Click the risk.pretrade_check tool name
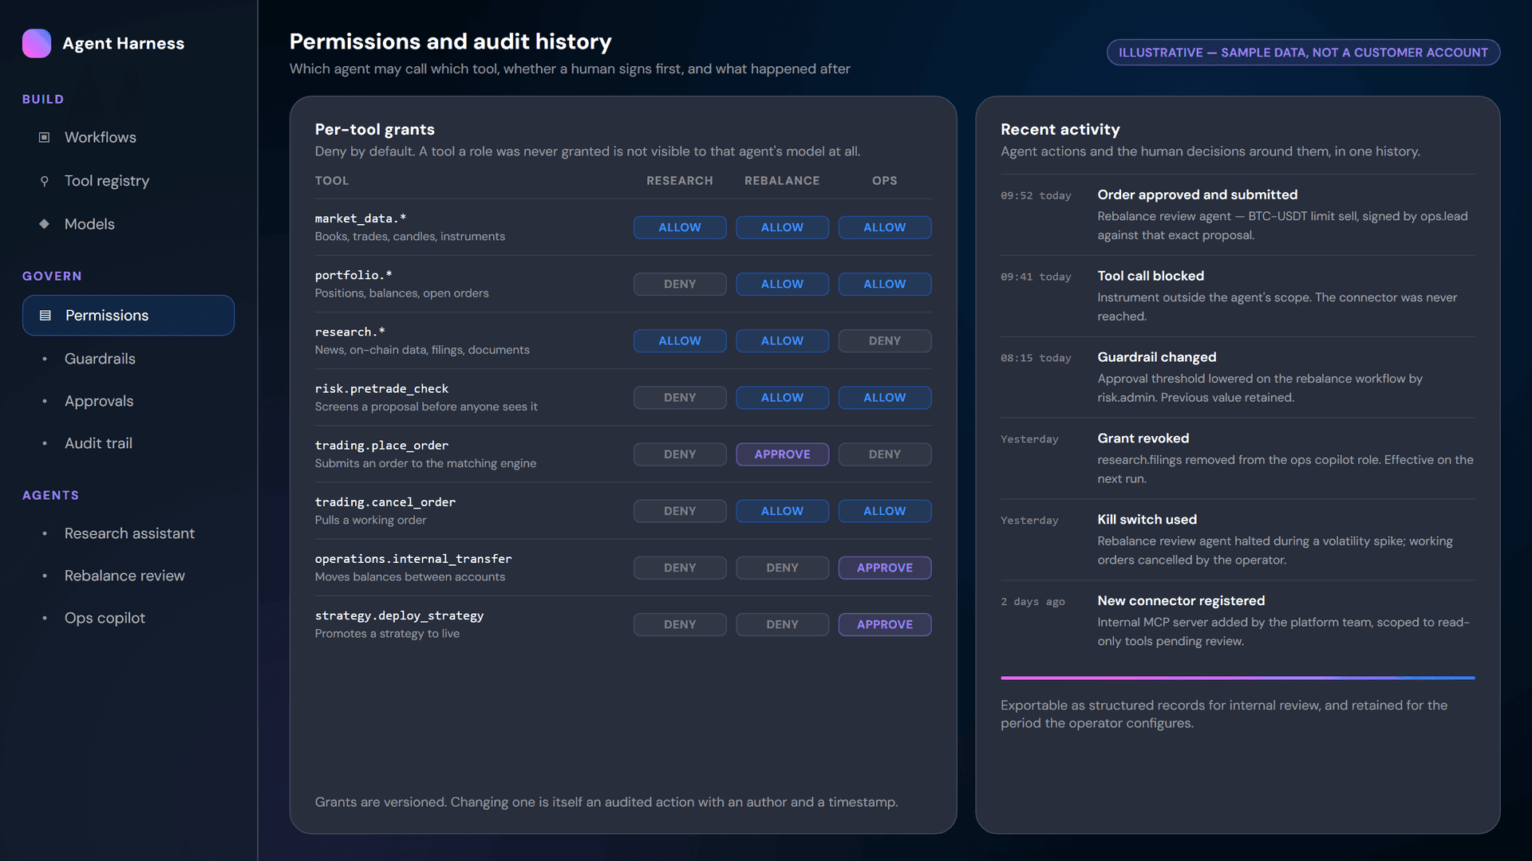 point(381,389)
